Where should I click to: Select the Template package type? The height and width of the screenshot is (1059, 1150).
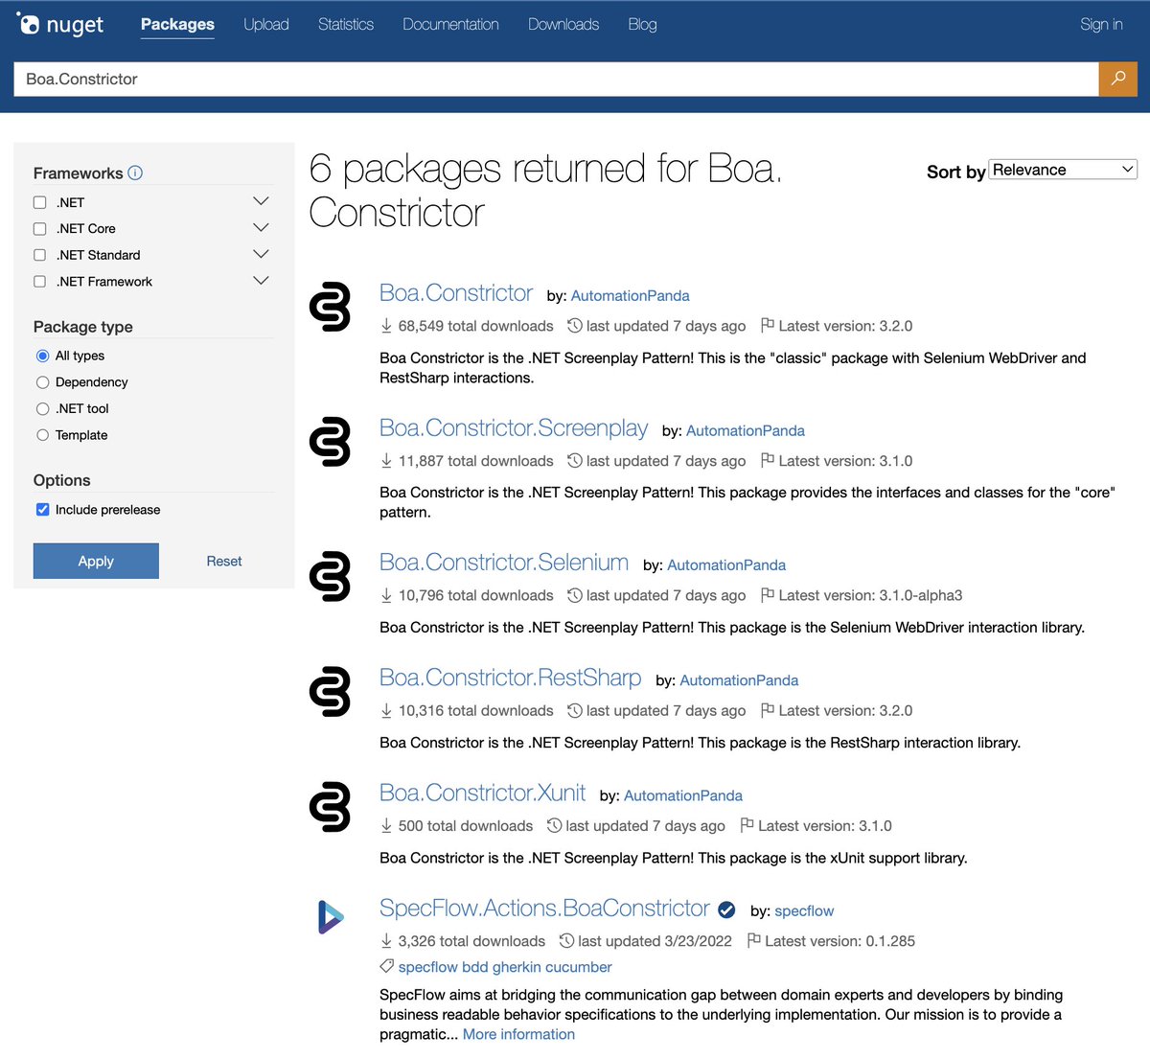point(42,435)
